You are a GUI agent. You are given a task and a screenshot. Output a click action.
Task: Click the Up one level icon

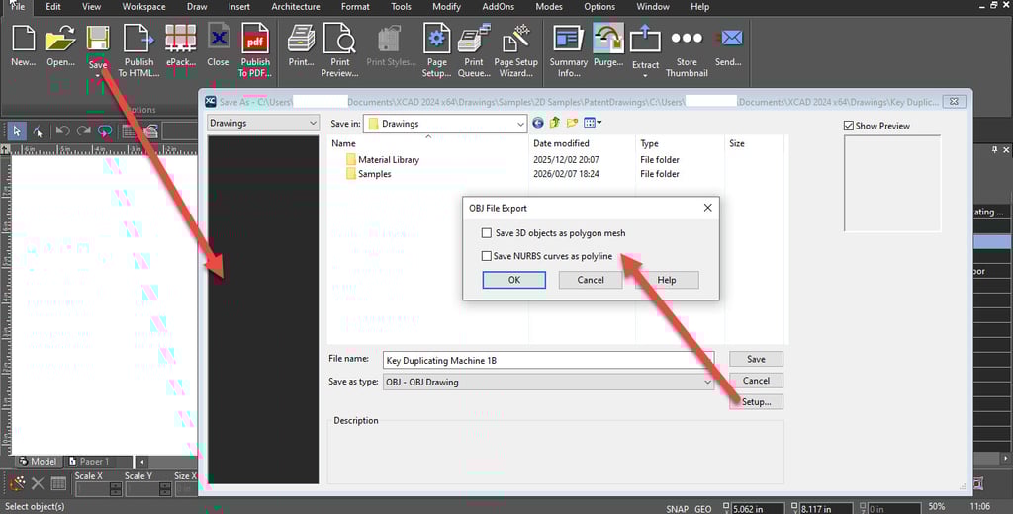(554, 123)
